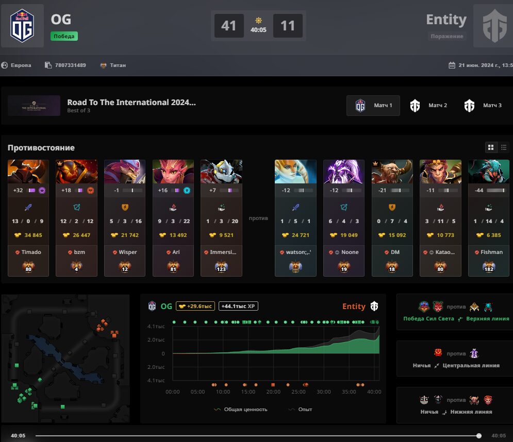Click bzm's Ember Spirit hero portrait
This screenshot has width=513, height=442.
click(x=76, y=172)
